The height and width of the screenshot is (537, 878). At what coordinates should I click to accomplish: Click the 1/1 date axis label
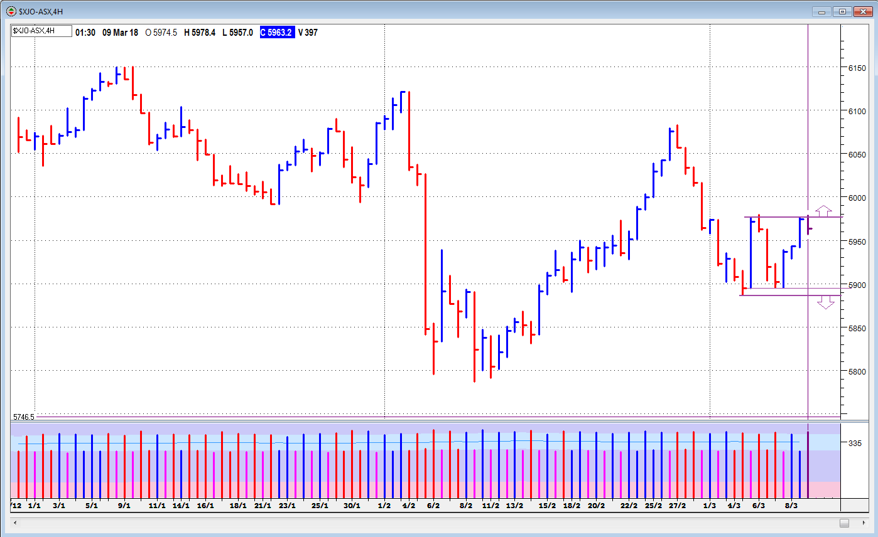click(x=35, y=505)
